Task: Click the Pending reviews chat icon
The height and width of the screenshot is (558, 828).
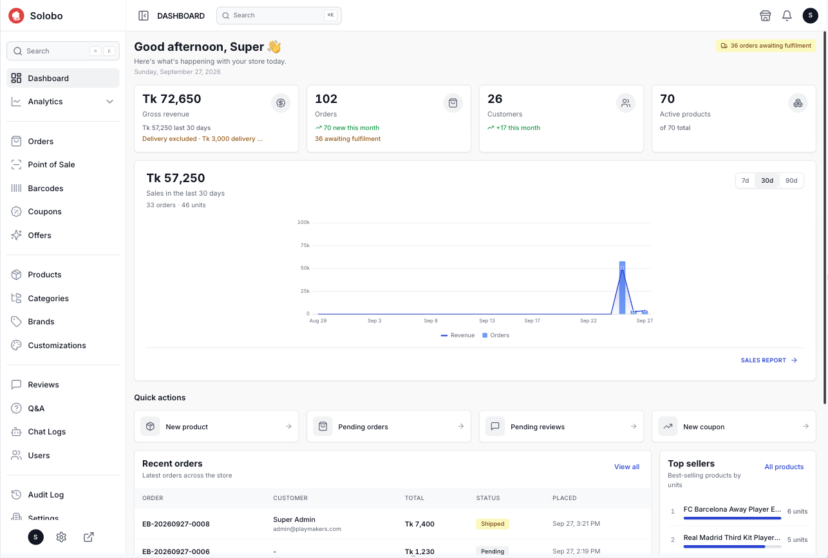Action: 495,426
